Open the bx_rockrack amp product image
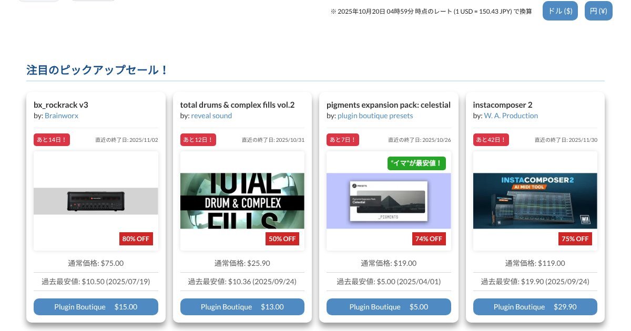The image size is (631, 331). [x=96, y=201]
